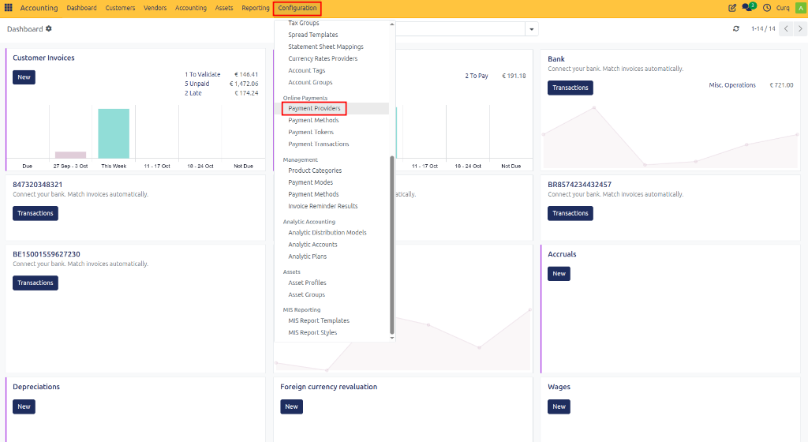
Task: Click Transactions for BR8574234432457
Action: point(570,213)
